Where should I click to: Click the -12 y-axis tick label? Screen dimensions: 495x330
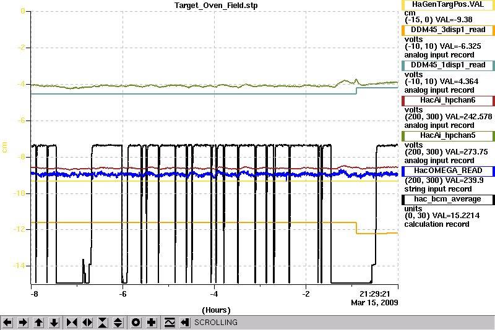19,229
